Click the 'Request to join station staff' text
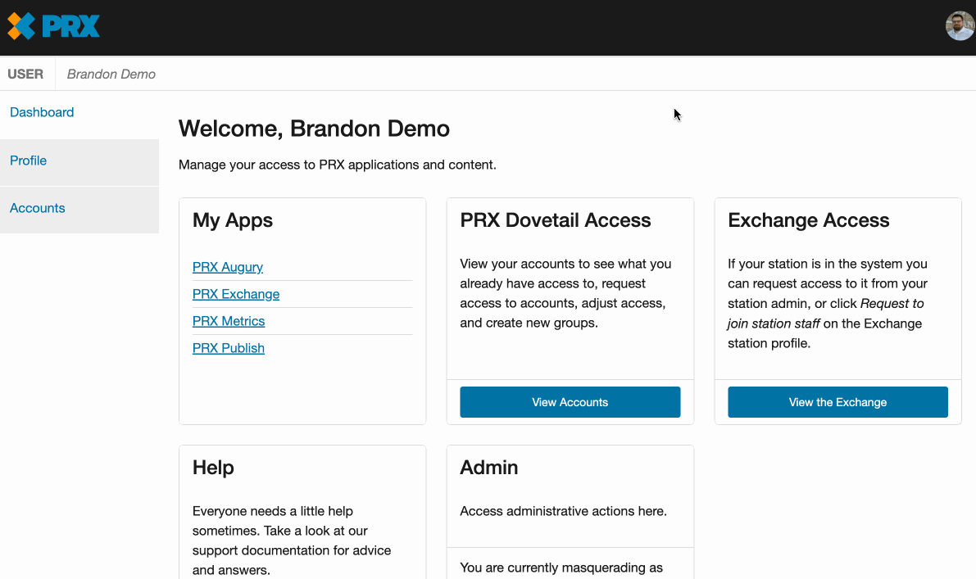Screen dimensions: 976x579 (x=826, y=314)
